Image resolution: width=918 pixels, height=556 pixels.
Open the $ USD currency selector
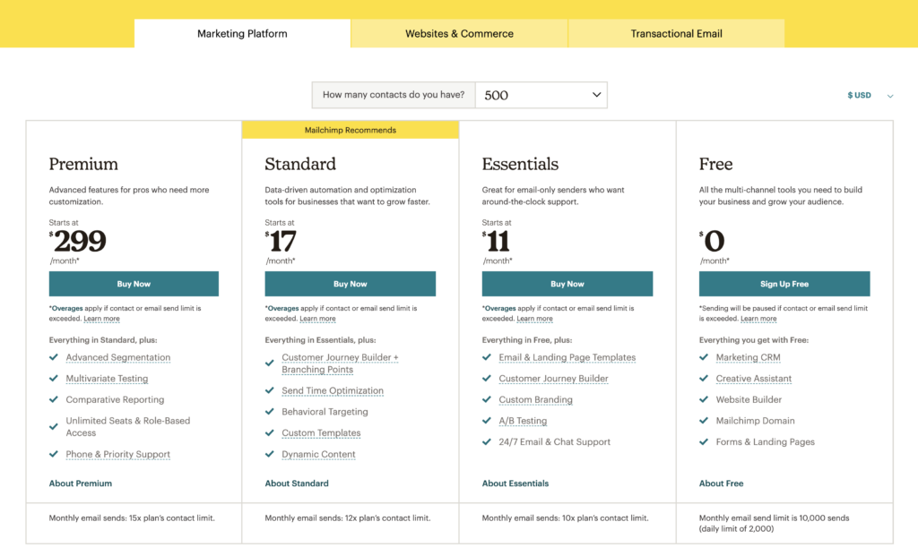click(870, 95)
